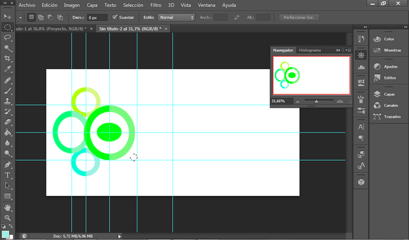The image size is (409, 240).
Task: Click the Navegador zoom percentage field
Action: point(281,101)
